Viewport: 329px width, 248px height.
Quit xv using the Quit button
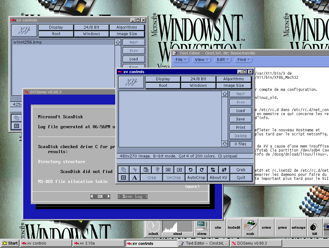point(241,178)
